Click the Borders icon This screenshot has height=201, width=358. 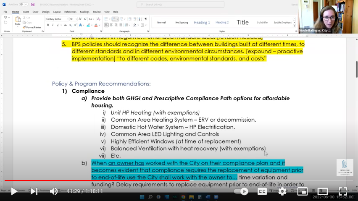point(142,25)
